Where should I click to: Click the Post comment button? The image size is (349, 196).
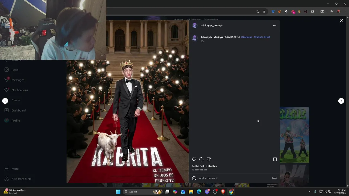[x=274, y=178]
